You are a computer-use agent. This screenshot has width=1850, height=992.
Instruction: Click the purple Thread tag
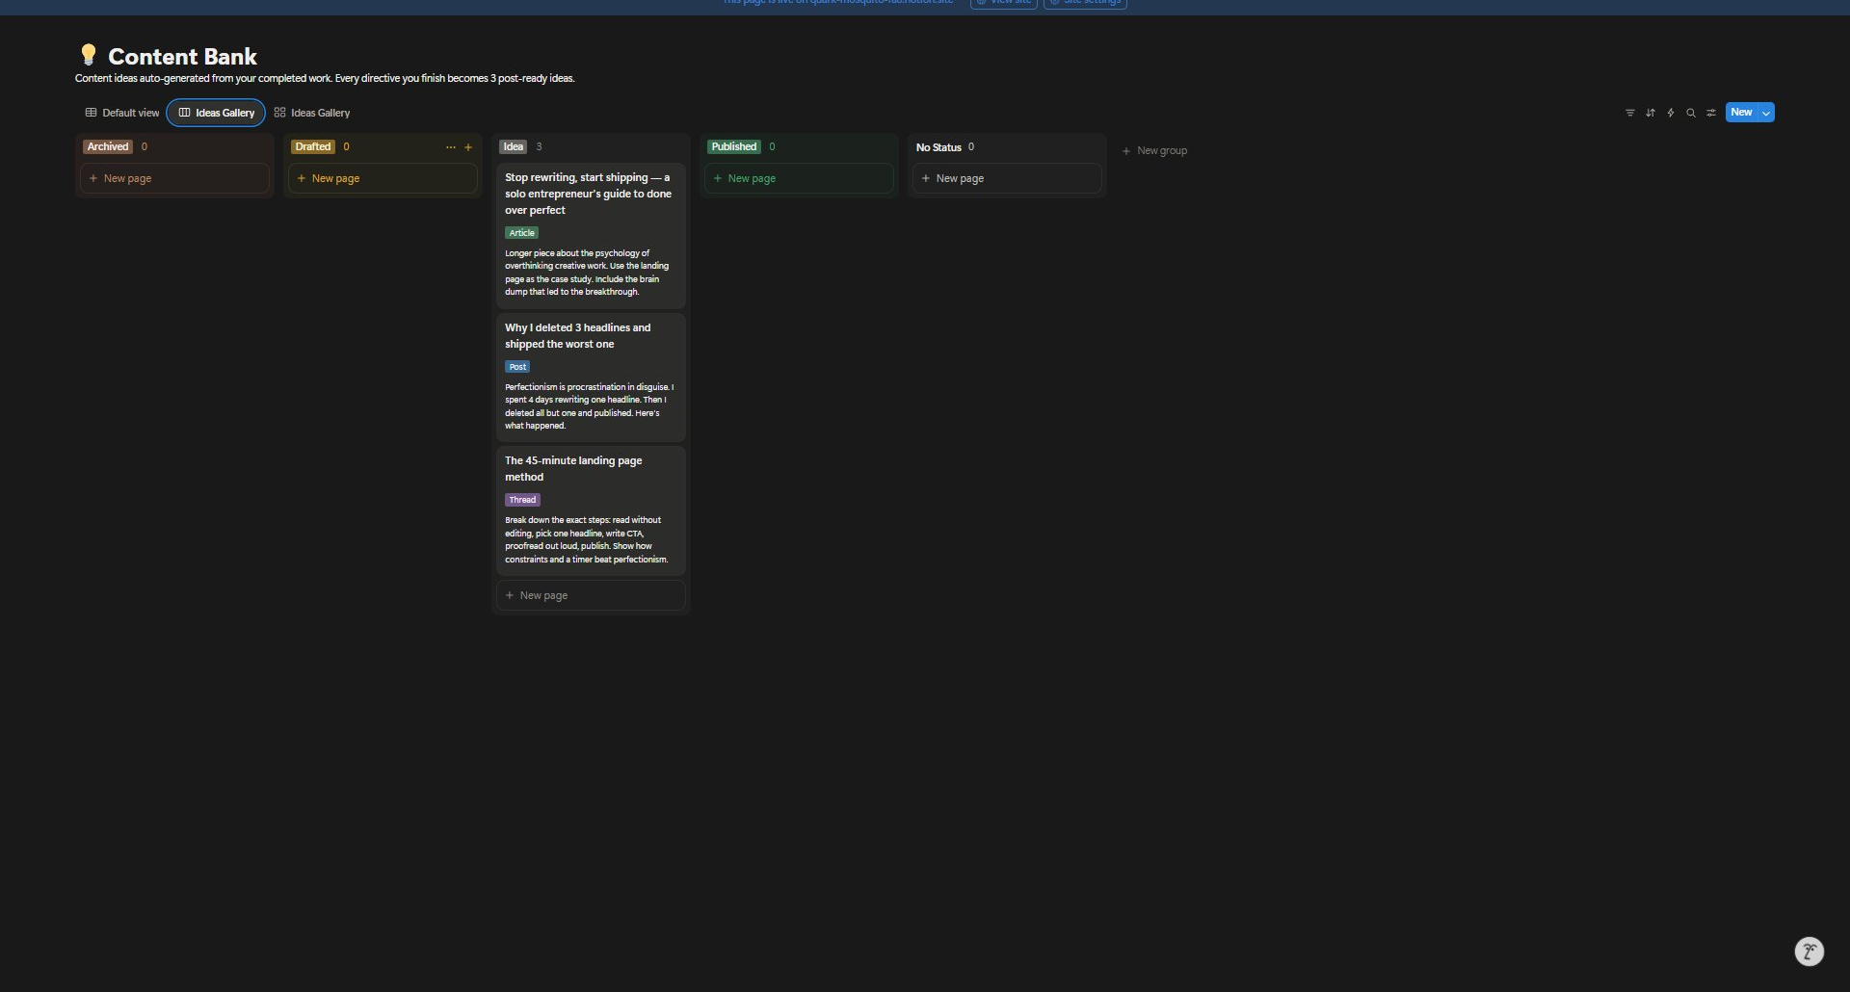point(522,500)
